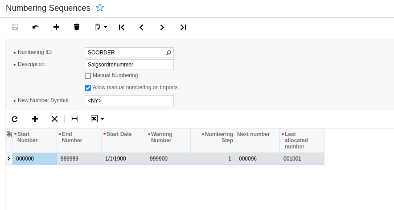Click the Description field Salgsordrenummer
The image size is (394, 210).
[129, 65]
